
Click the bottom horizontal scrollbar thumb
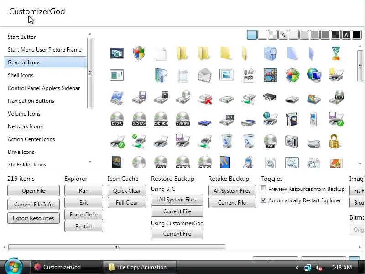point(117,247)
